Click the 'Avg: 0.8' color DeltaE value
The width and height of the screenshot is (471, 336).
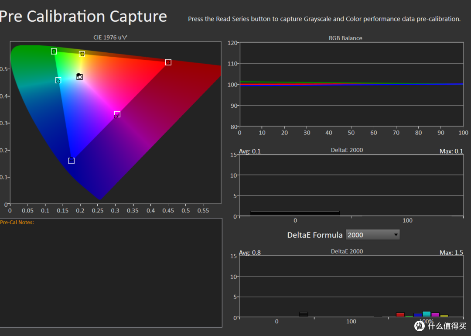pos(249,253)
